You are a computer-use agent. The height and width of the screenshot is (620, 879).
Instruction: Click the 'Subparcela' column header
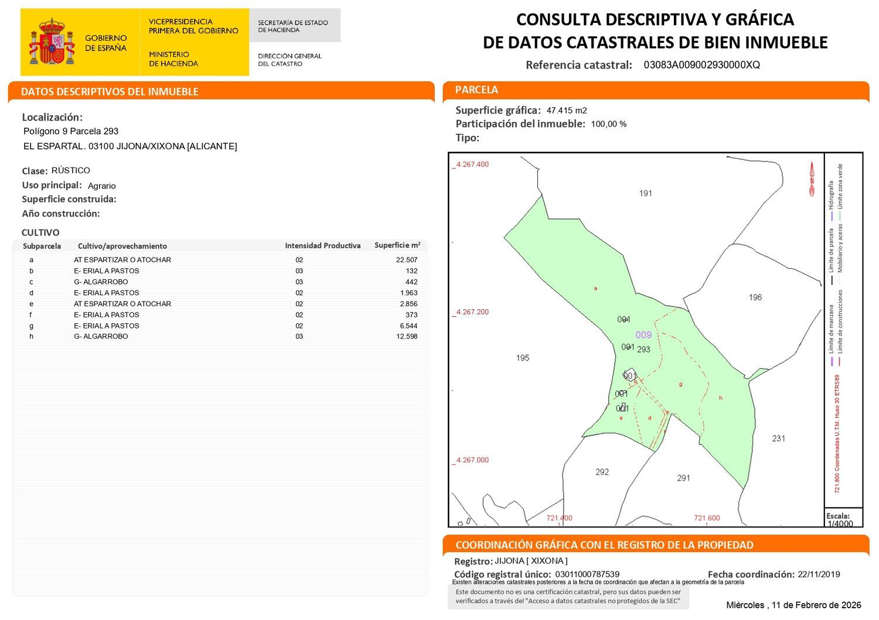click(42, 246)
